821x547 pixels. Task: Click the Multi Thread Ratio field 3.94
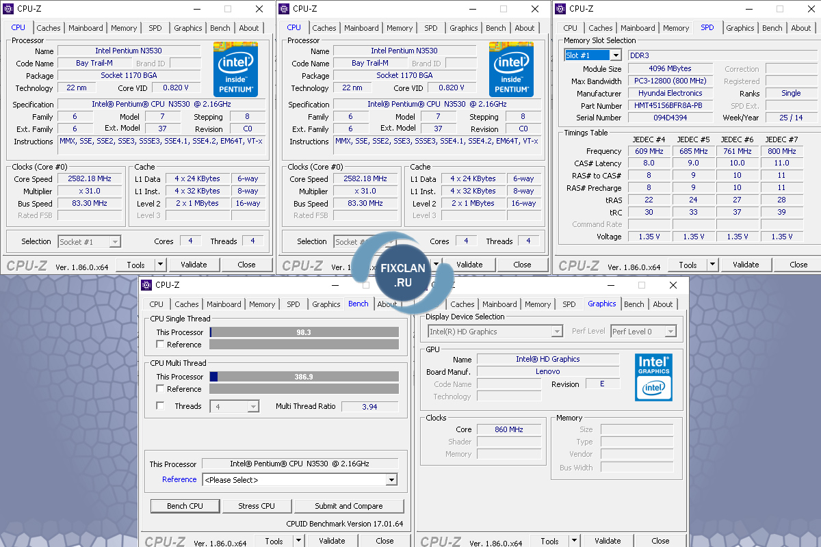click(x=369, y=406)
